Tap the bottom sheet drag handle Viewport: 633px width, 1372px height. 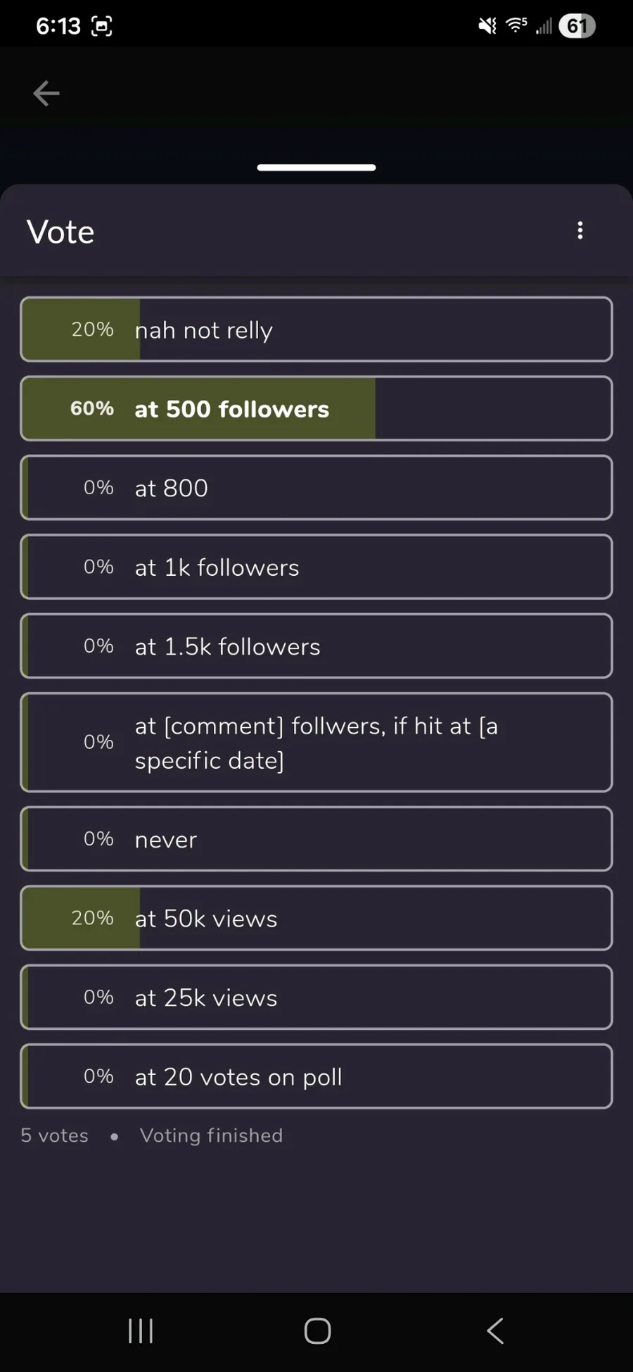pyautogui.click(x=316, y=168)
